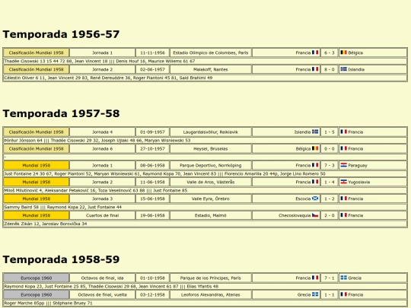
Task: Click the date 01-09-1957
Action: tap(152, 132)
